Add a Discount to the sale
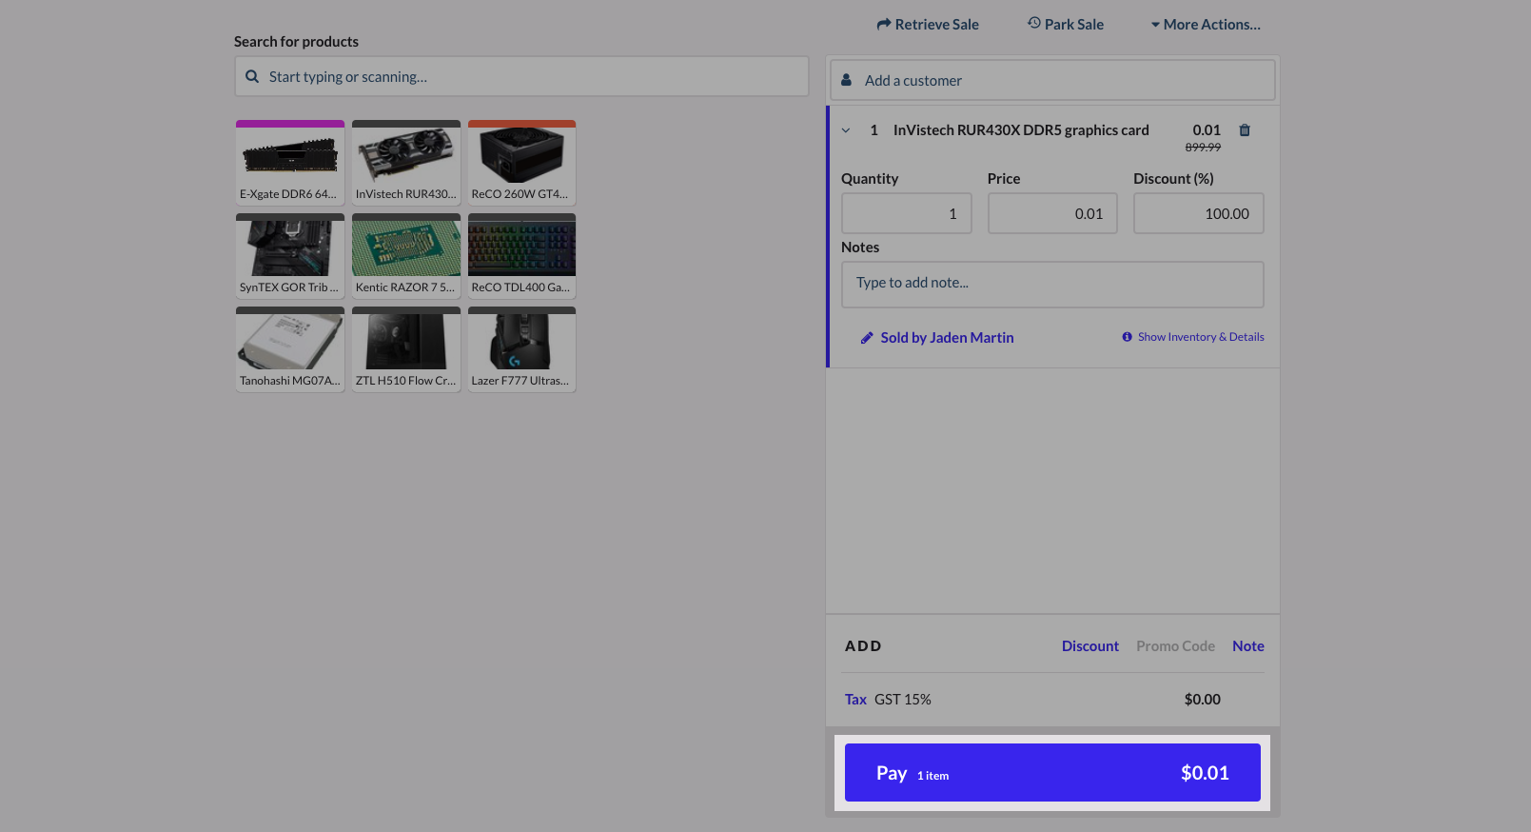The height and width of the screenshot is (832, 1531). [1090, 646]
